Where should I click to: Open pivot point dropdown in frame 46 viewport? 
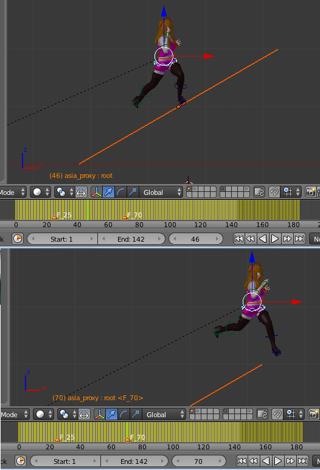pos(64,192)
